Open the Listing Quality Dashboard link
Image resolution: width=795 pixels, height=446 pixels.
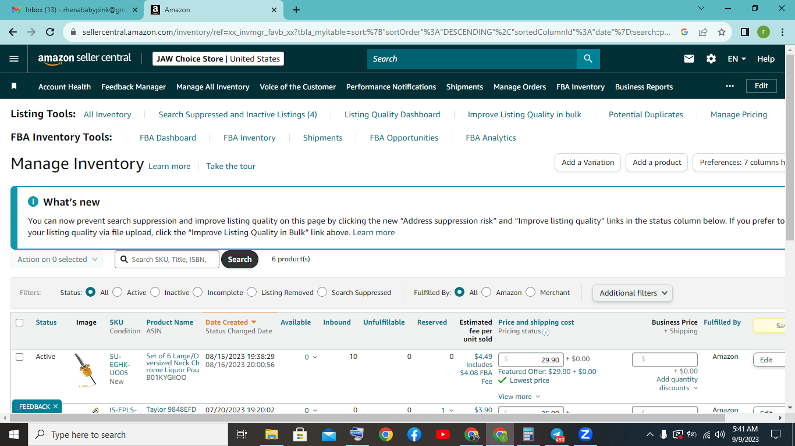click(x=392, y=114)
